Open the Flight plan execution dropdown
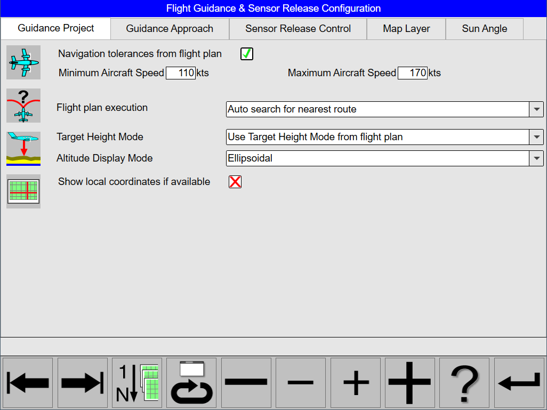 [x=536, y=109]
